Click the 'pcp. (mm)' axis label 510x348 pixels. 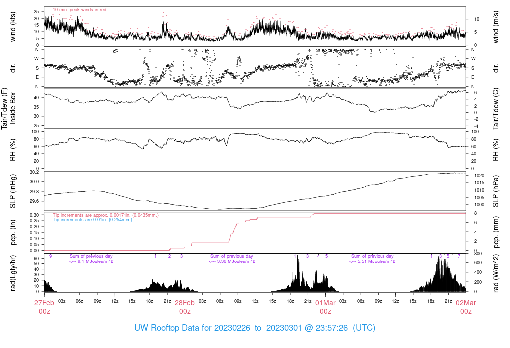[496, 233]
